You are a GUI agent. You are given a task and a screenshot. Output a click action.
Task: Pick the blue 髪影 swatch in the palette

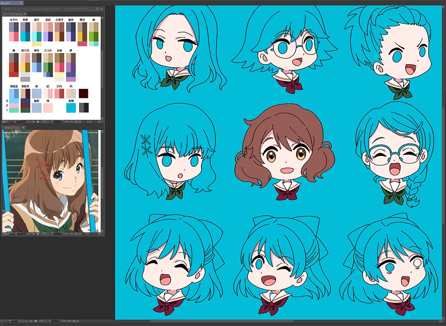click(37, 108)
